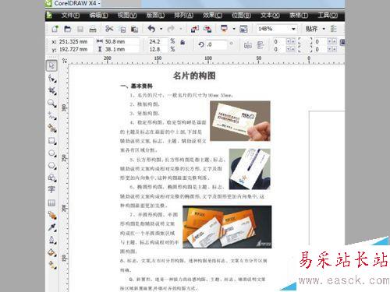Click the Mirror horizontally button
Screen dimensions: 390x292
click(x=247, y=45)
